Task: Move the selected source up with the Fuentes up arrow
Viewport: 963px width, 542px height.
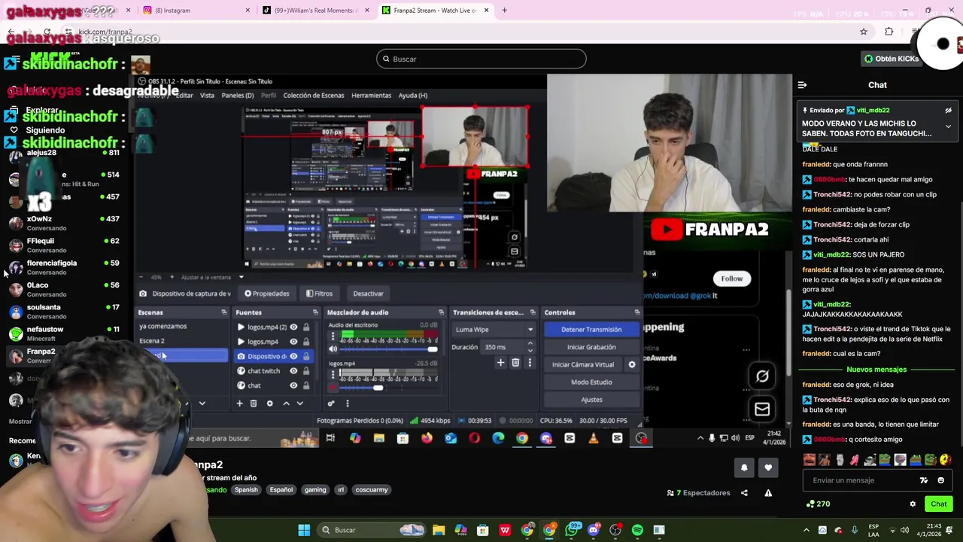Action: coord(286,403)
